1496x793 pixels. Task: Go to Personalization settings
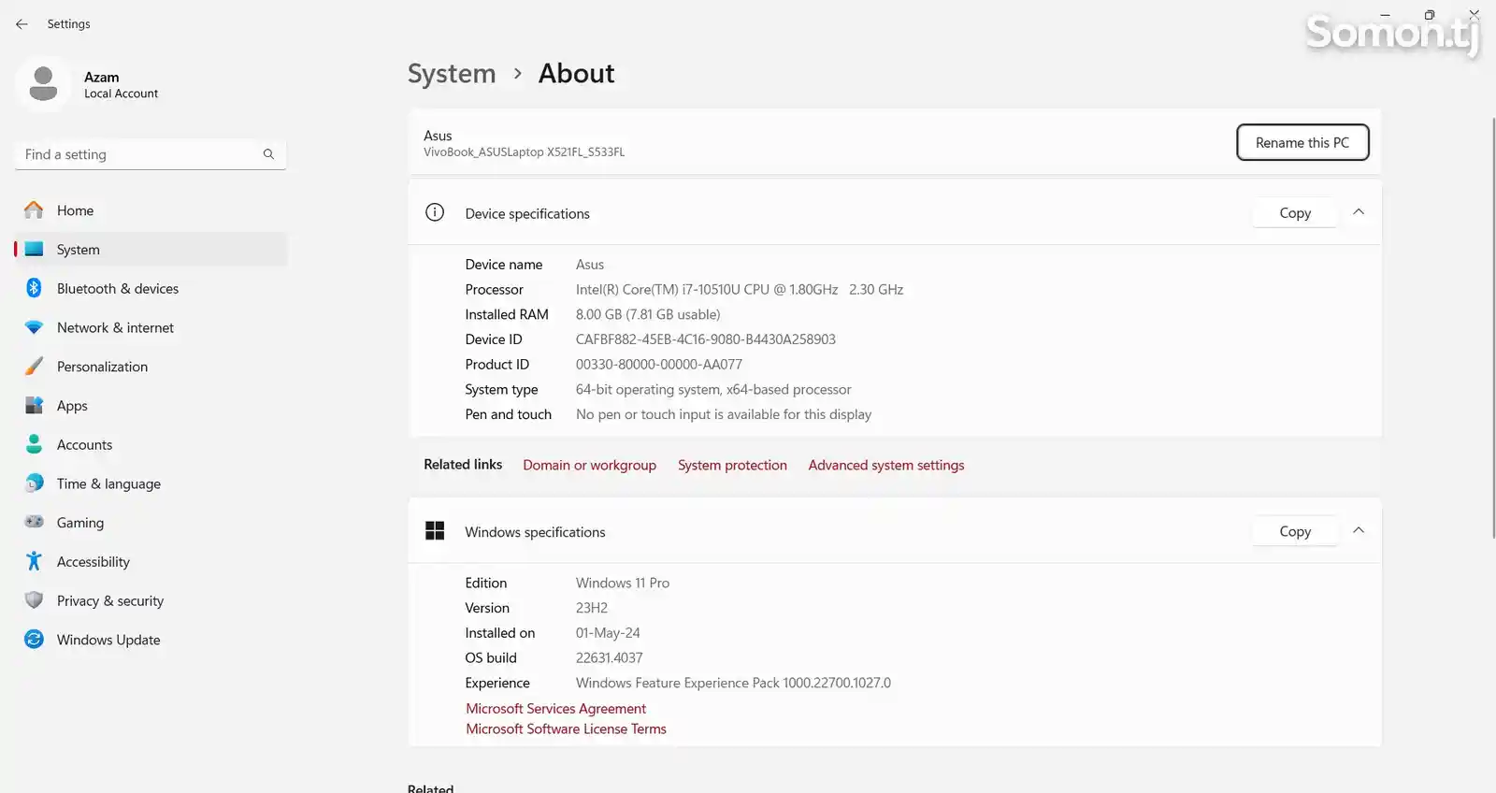tap(151, 367)
